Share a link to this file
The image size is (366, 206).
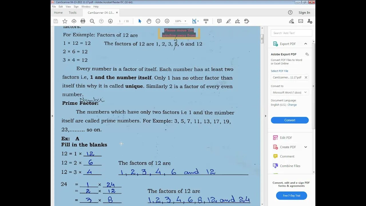pos(291,21)
